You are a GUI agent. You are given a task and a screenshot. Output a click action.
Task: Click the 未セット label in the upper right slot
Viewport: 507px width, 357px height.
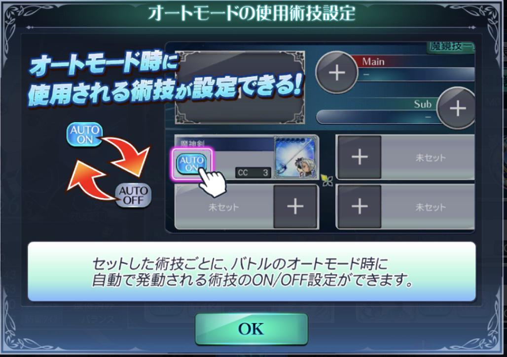[431, 158]
